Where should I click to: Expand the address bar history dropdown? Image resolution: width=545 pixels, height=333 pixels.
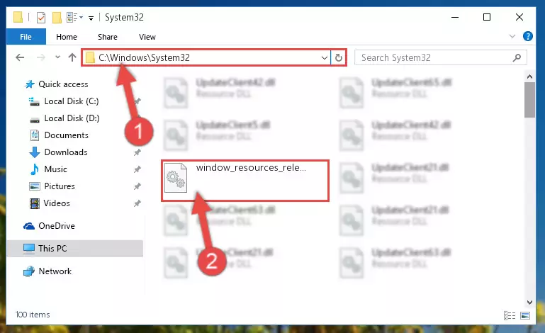point(325,57)
